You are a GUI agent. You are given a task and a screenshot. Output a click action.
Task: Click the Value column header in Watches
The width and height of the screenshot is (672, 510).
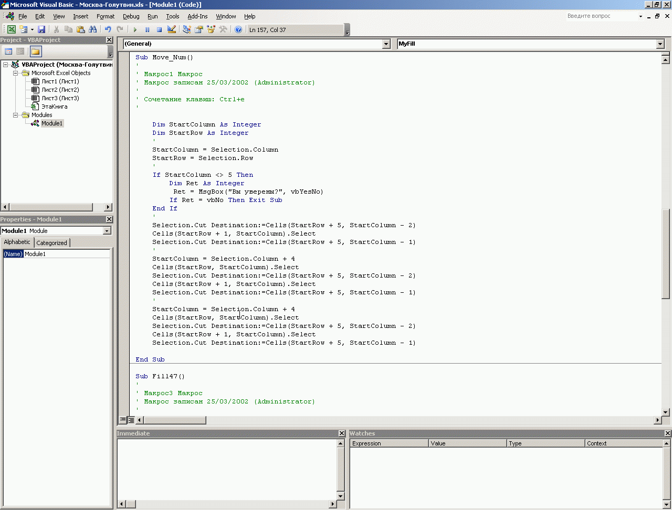tap(467, 443)
